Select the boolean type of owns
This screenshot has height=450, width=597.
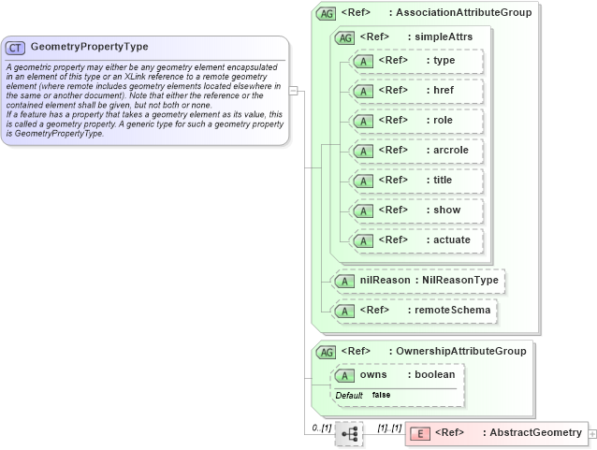click(435, 374)
